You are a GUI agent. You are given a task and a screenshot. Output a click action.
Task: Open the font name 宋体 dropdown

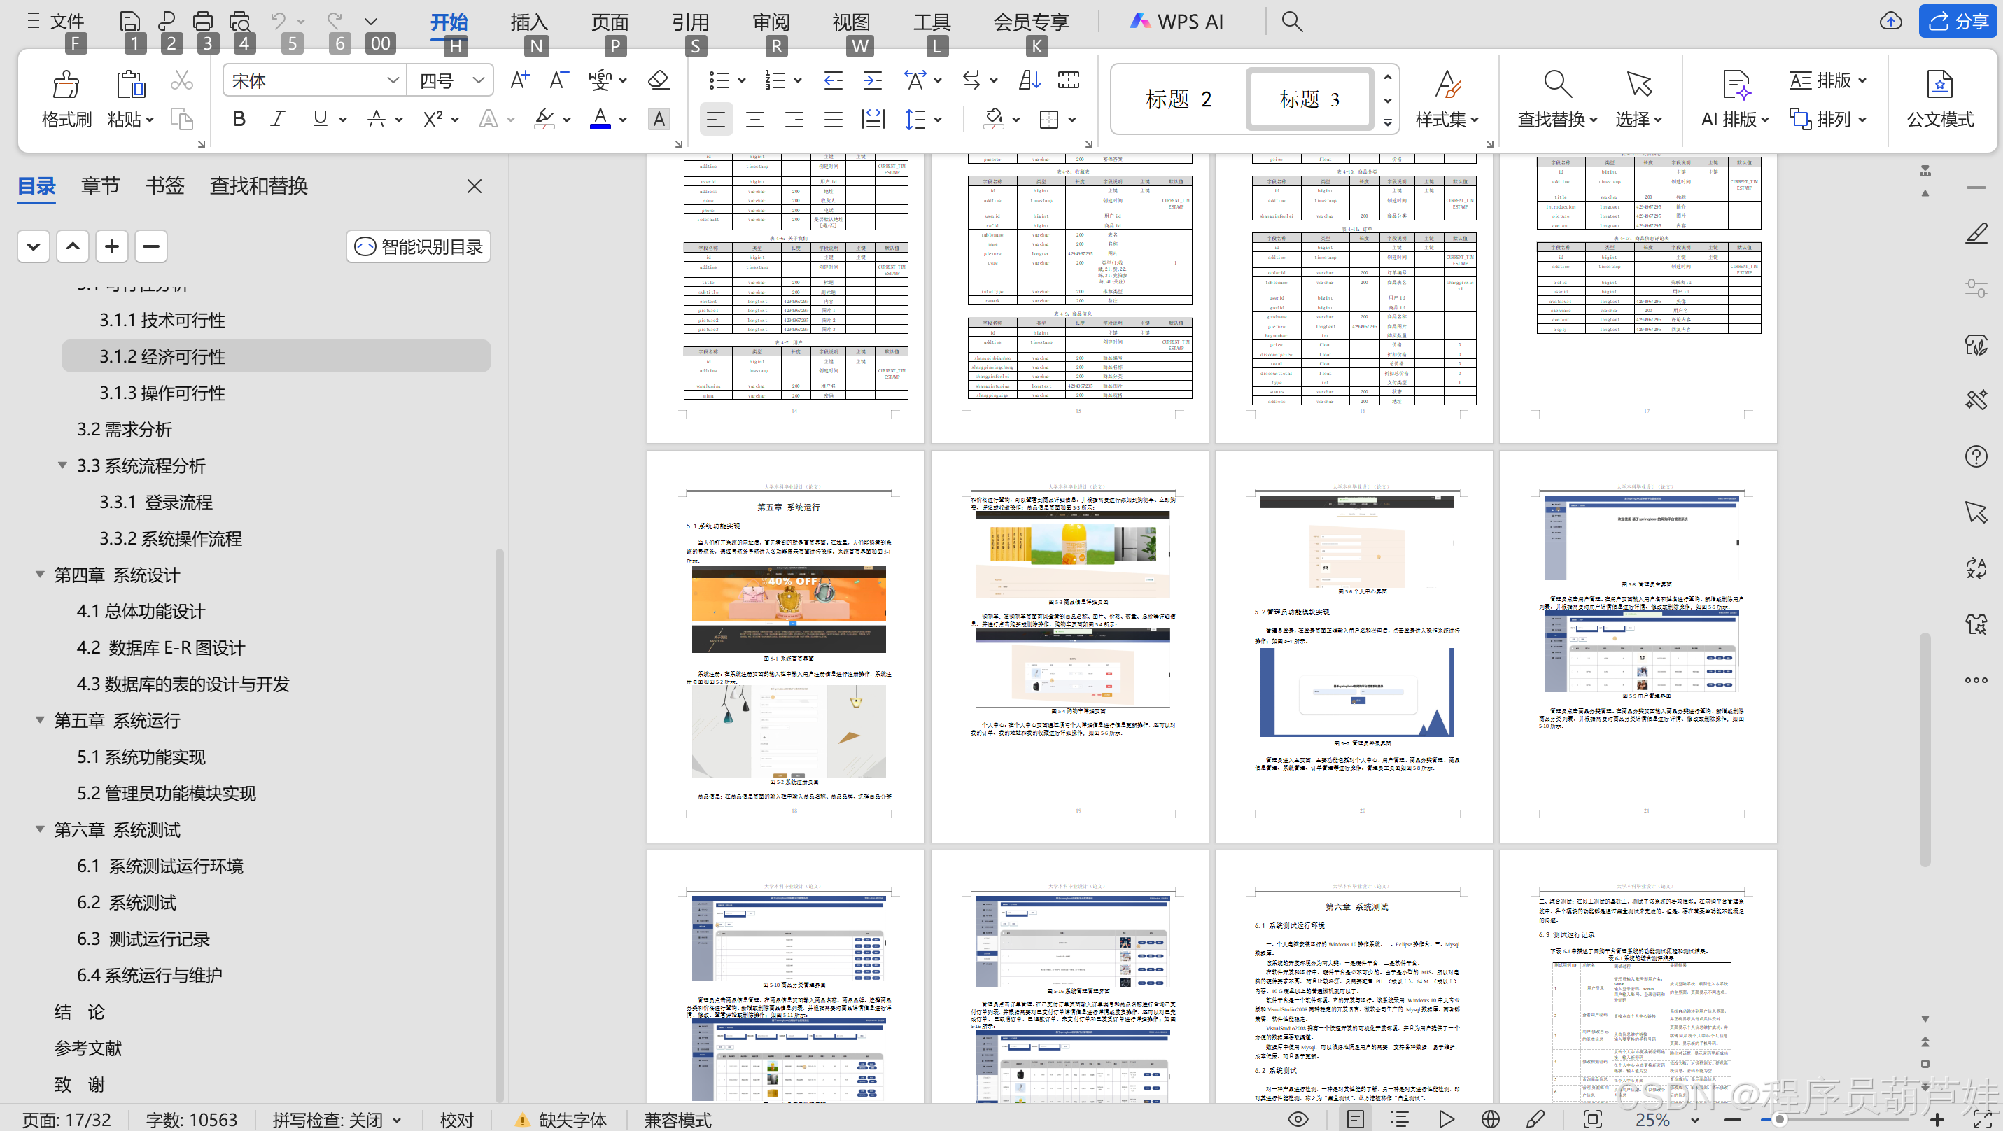click(393, 80)
